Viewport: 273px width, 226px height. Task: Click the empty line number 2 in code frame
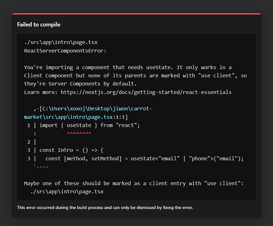pyautogui.click(x=29, y=142)
